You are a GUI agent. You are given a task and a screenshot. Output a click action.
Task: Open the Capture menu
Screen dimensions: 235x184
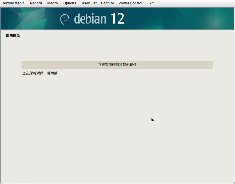point(107,3)
